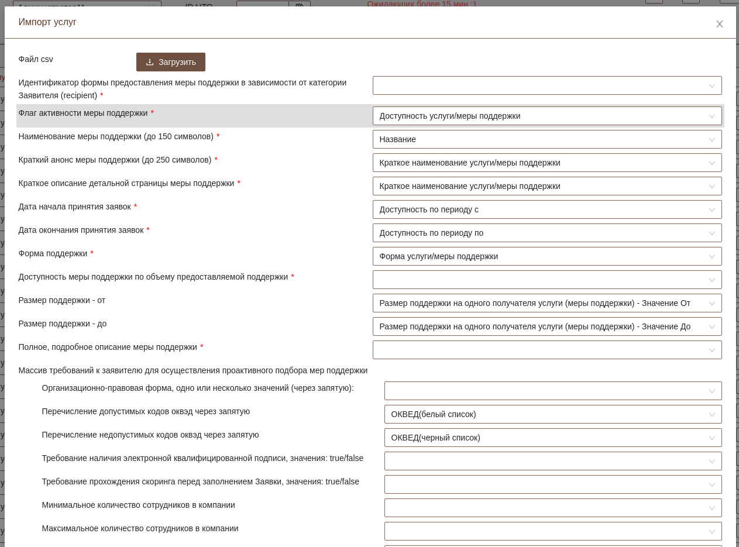The height and width of the screenshot is (547, 739).
Task: Open empty dropdown for Доступность по объему
Action: [546, 280]
